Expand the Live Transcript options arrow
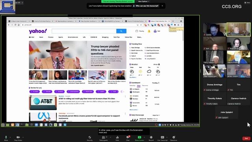Image resolution: width=252 pixels, height=142 pixels. click(x=167, y=137)
